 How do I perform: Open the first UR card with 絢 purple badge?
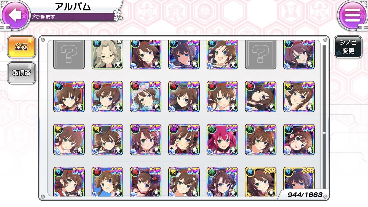pos(145,139)
